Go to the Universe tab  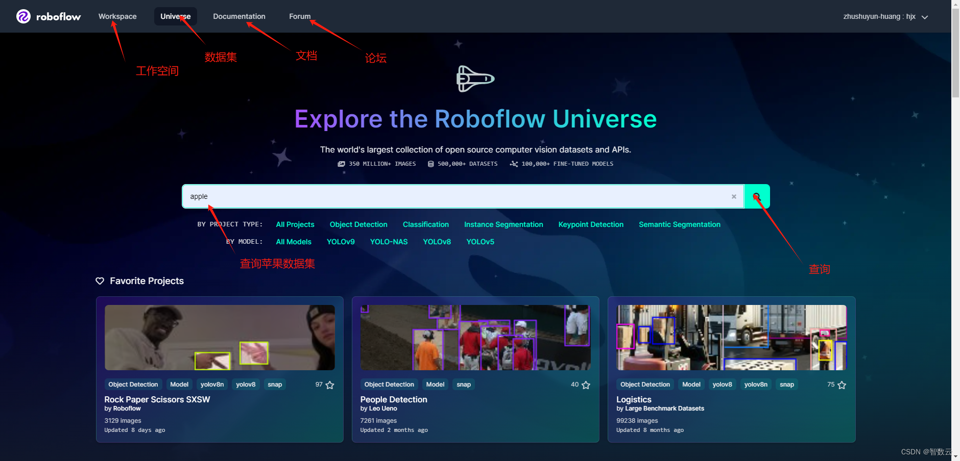click(176, 16)
